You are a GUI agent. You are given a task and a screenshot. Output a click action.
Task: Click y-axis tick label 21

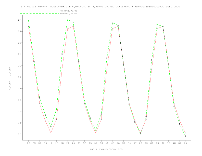[x=20, y=54]
